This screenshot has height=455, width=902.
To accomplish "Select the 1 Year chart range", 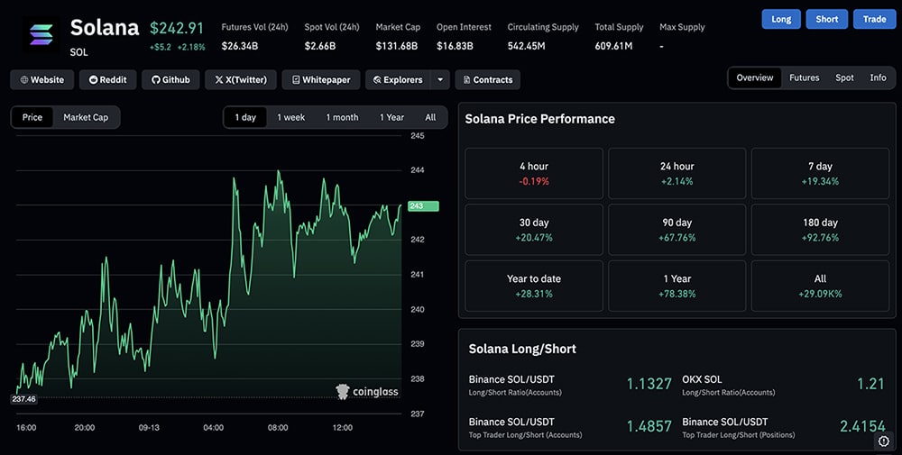I will pyautogui.click(x=391, y=117).
